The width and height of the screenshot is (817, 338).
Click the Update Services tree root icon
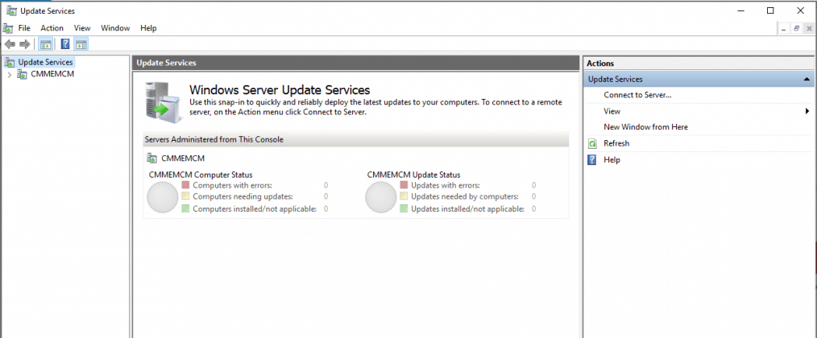pyautogui.click(x=10, y=62)
